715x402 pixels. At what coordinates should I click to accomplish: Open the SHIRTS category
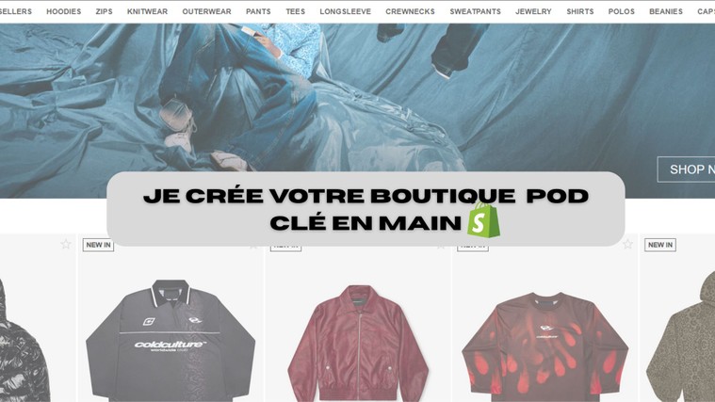click(x=580, y=11)
